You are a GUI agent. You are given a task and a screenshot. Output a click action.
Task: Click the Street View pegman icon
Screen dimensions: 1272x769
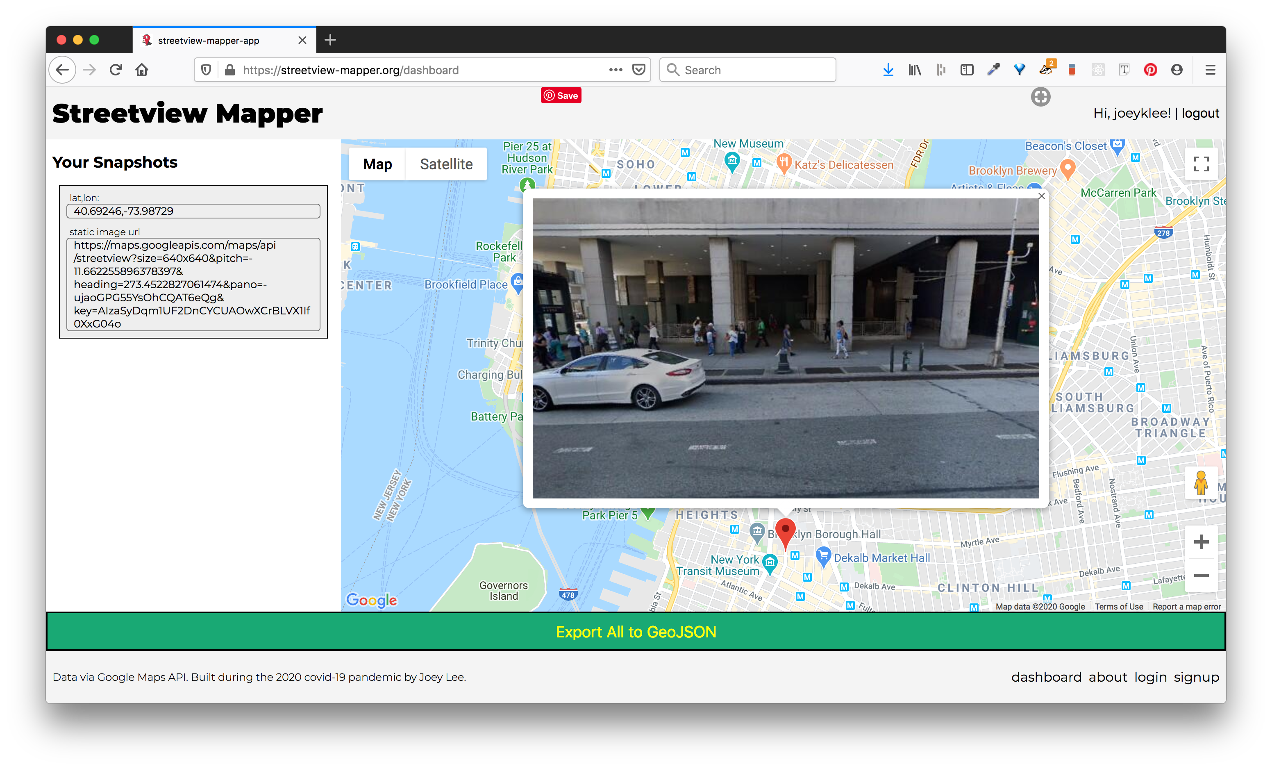coord(1201,483)
